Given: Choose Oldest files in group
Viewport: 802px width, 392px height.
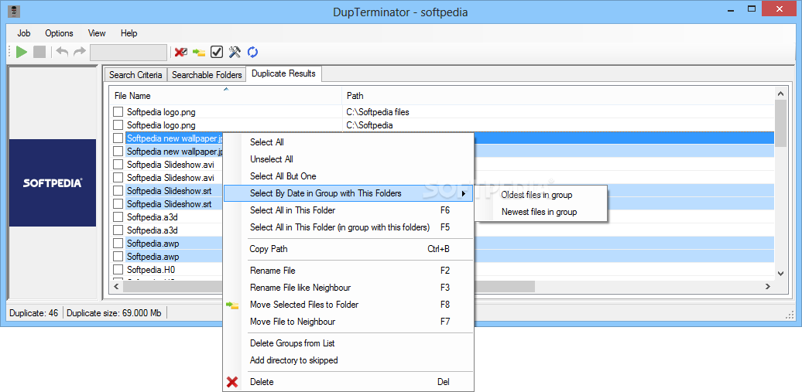Looking at the screenshot, I should [536, 195].
